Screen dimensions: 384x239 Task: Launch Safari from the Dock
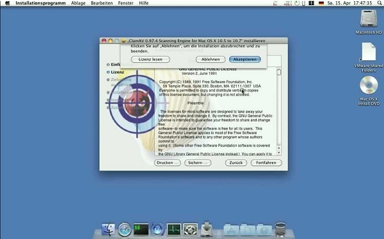tap(125, 229)
